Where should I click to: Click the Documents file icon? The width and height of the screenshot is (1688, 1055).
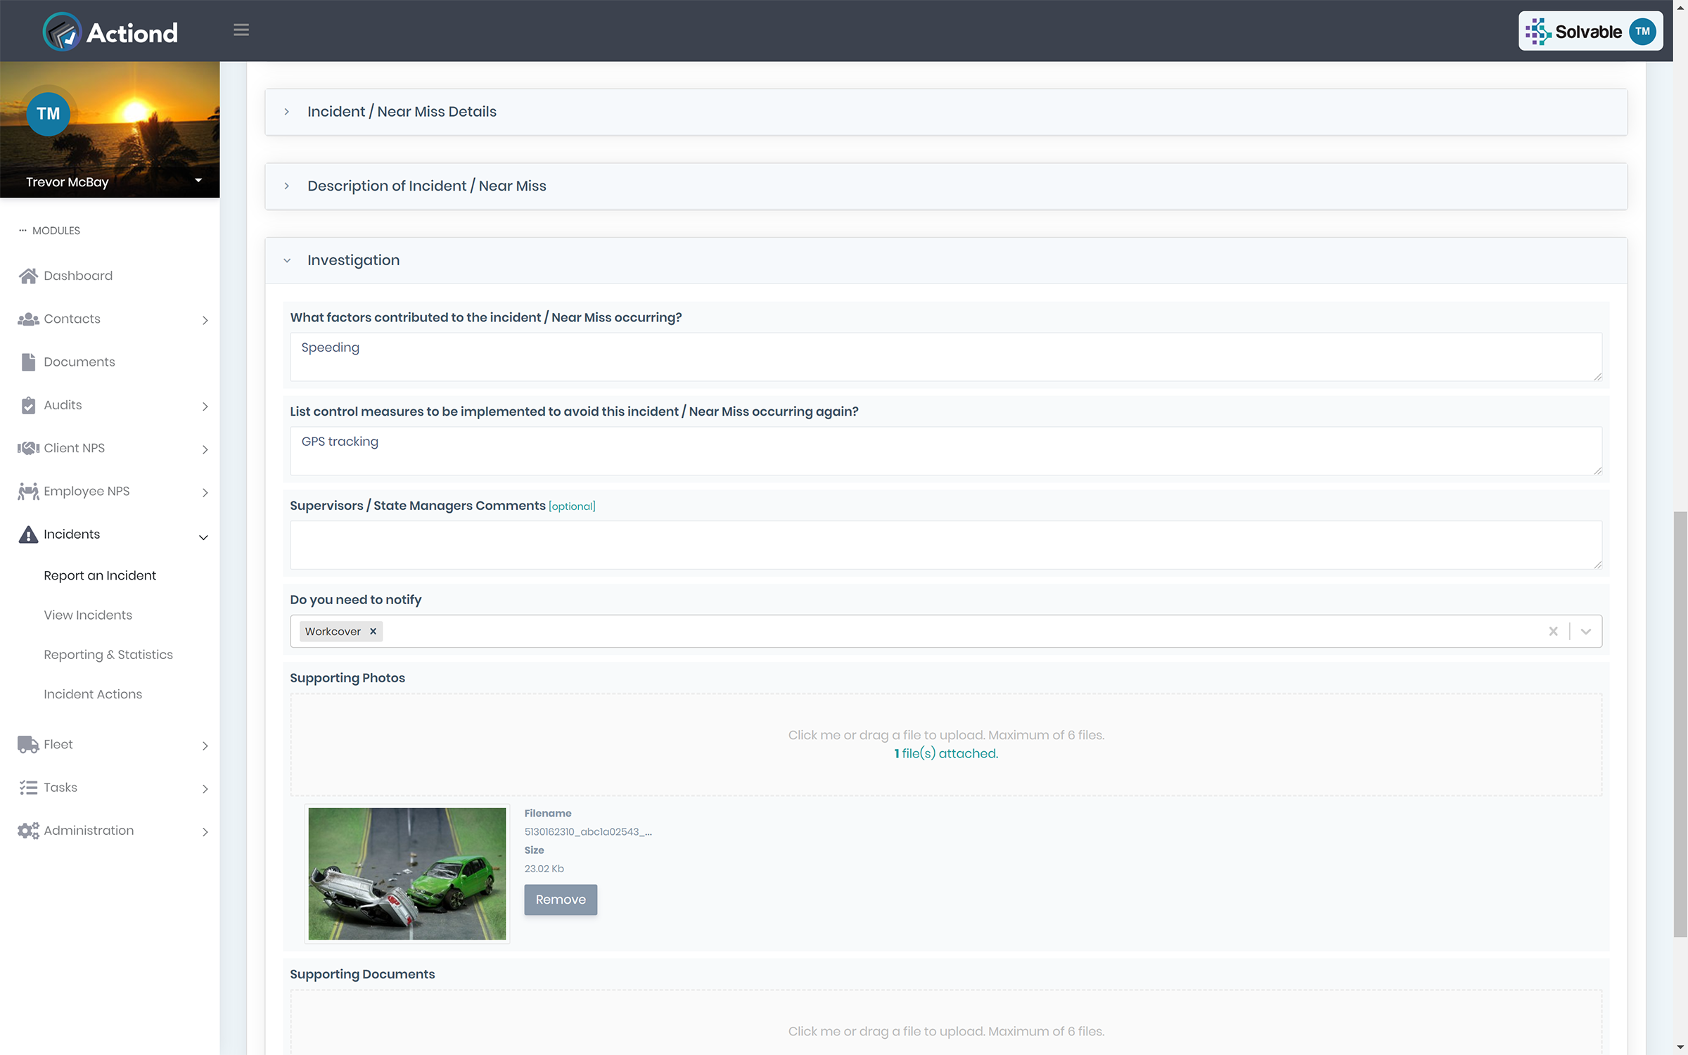point(27,361)
